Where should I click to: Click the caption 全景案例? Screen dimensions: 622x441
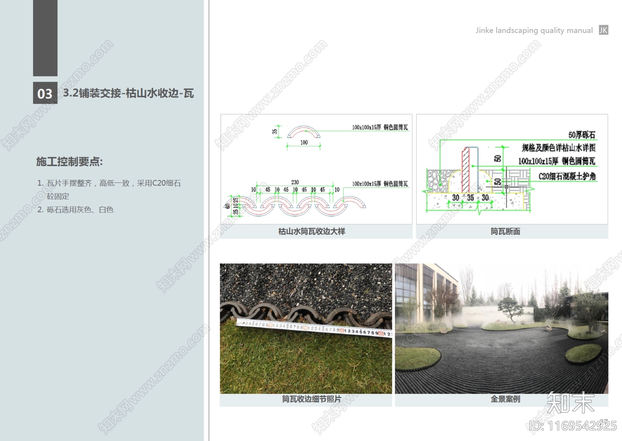click(505, 399)
